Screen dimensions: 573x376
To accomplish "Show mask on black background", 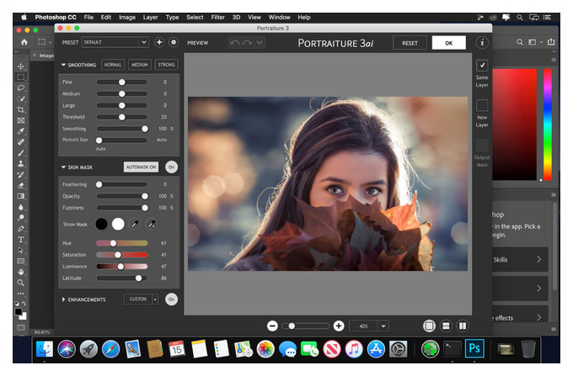I will point(101,225).
